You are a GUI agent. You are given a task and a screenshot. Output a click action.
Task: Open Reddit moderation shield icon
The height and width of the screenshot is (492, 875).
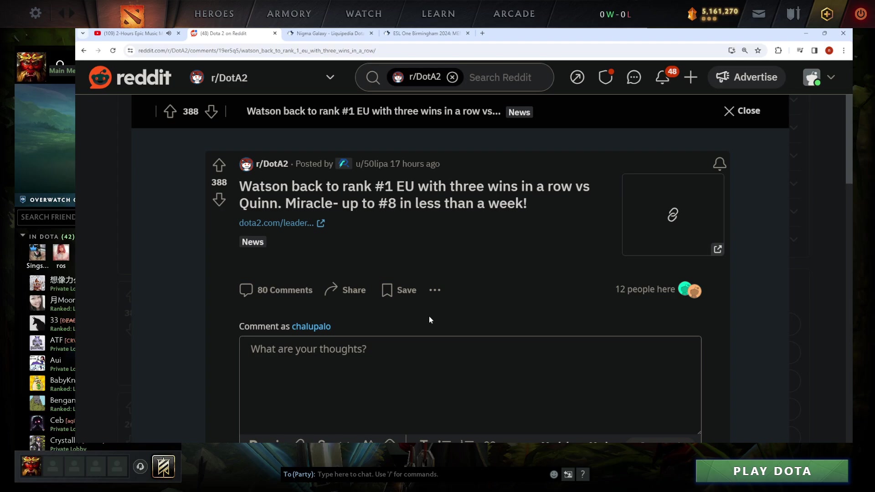pos(606,77)
